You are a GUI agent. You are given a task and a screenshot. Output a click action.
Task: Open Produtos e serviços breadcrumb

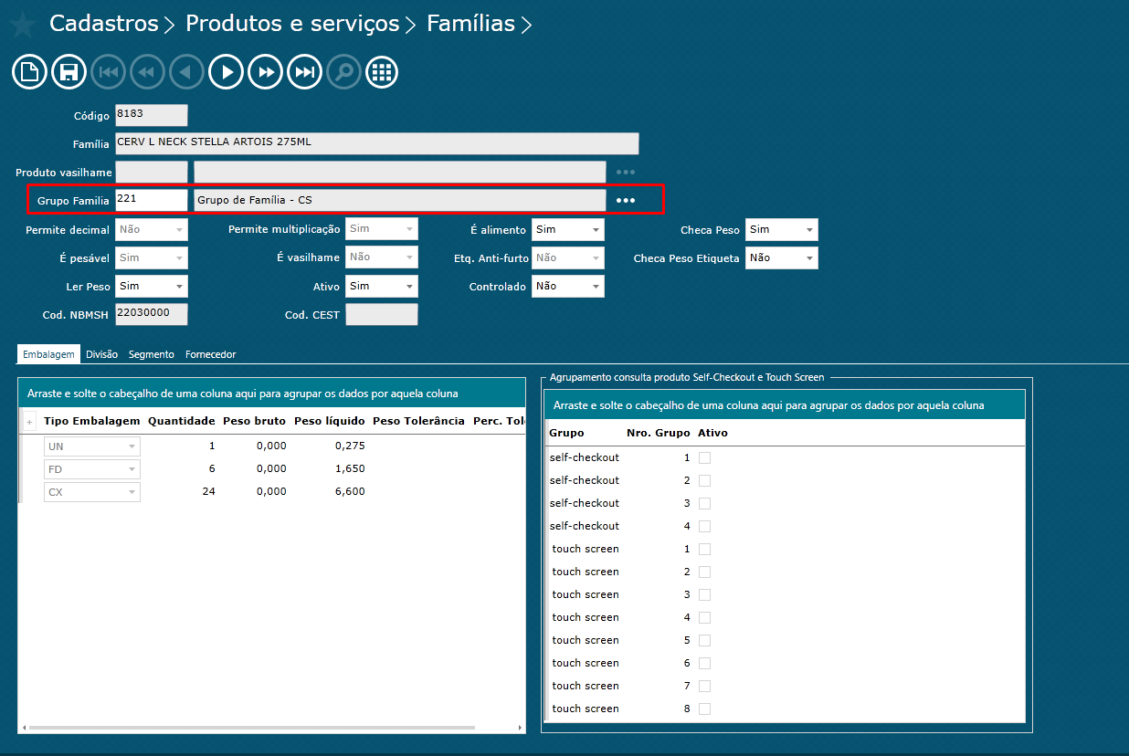coord(292,24)
